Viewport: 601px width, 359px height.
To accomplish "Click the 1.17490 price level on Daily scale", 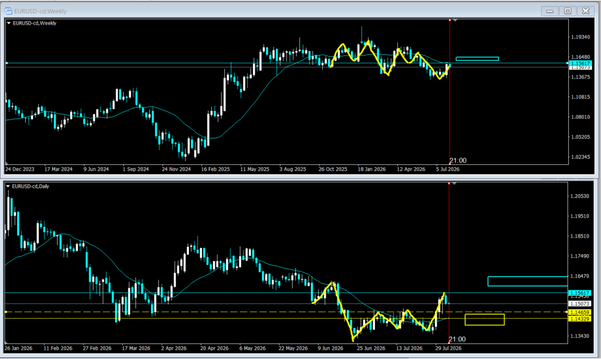I will [x=580, y=256].
